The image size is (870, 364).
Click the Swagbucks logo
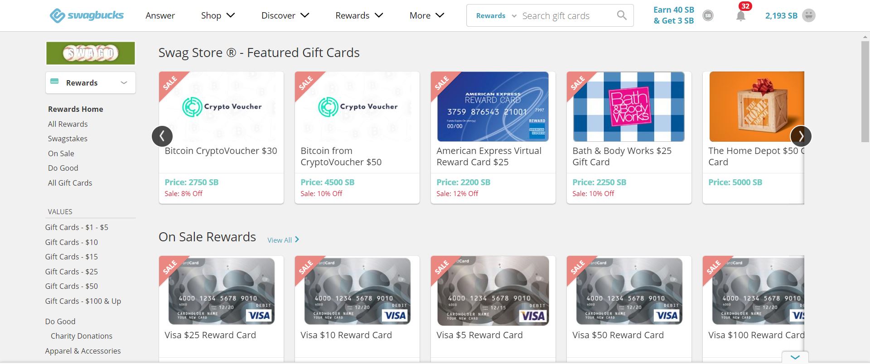tap(87, 15)
